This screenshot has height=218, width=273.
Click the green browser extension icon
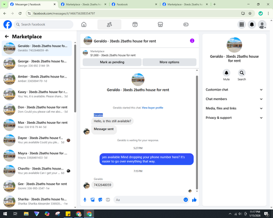[x=260, y=13]
